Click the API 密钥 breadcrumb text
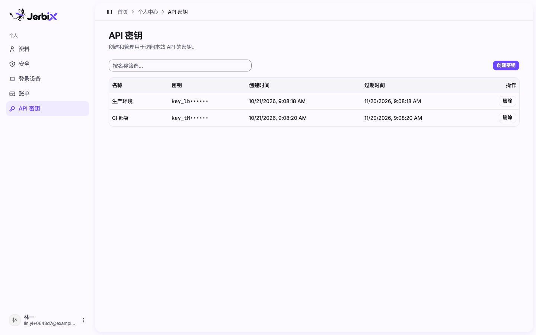The height and width of the screenshot is (335, 536). tap(178, 12)
